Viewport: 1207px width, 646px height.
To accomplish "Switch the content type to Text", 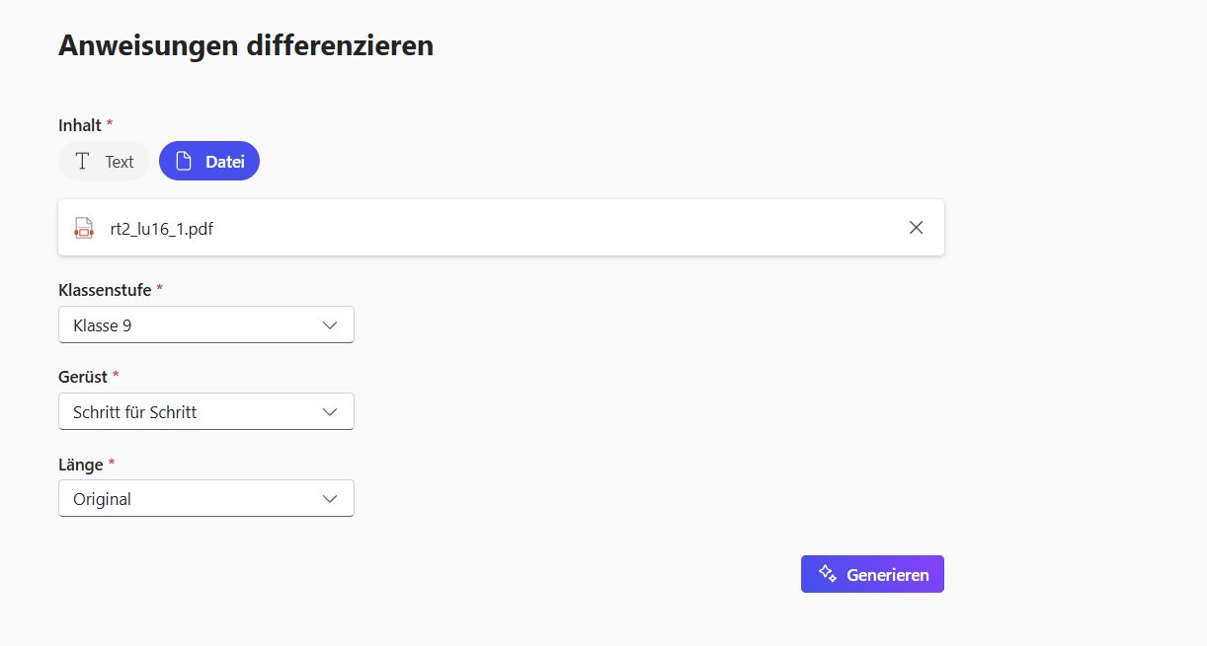I will (105, 161).
